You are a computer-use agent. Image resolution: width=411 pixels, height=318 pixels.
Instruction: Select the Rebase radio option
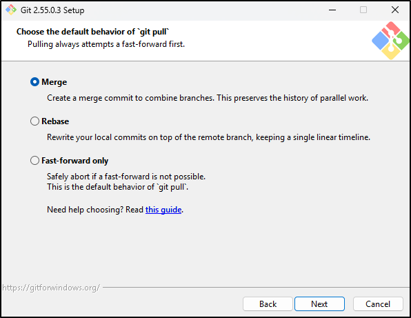[34, 121]
